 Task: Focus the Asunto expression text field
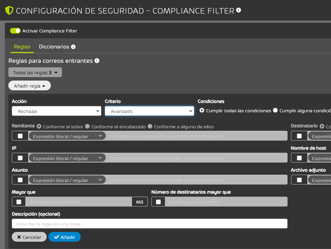(197, 180)
